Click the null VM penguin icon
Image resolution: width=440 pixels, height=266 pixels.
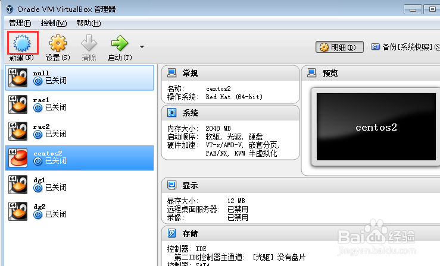click(18, 78)
